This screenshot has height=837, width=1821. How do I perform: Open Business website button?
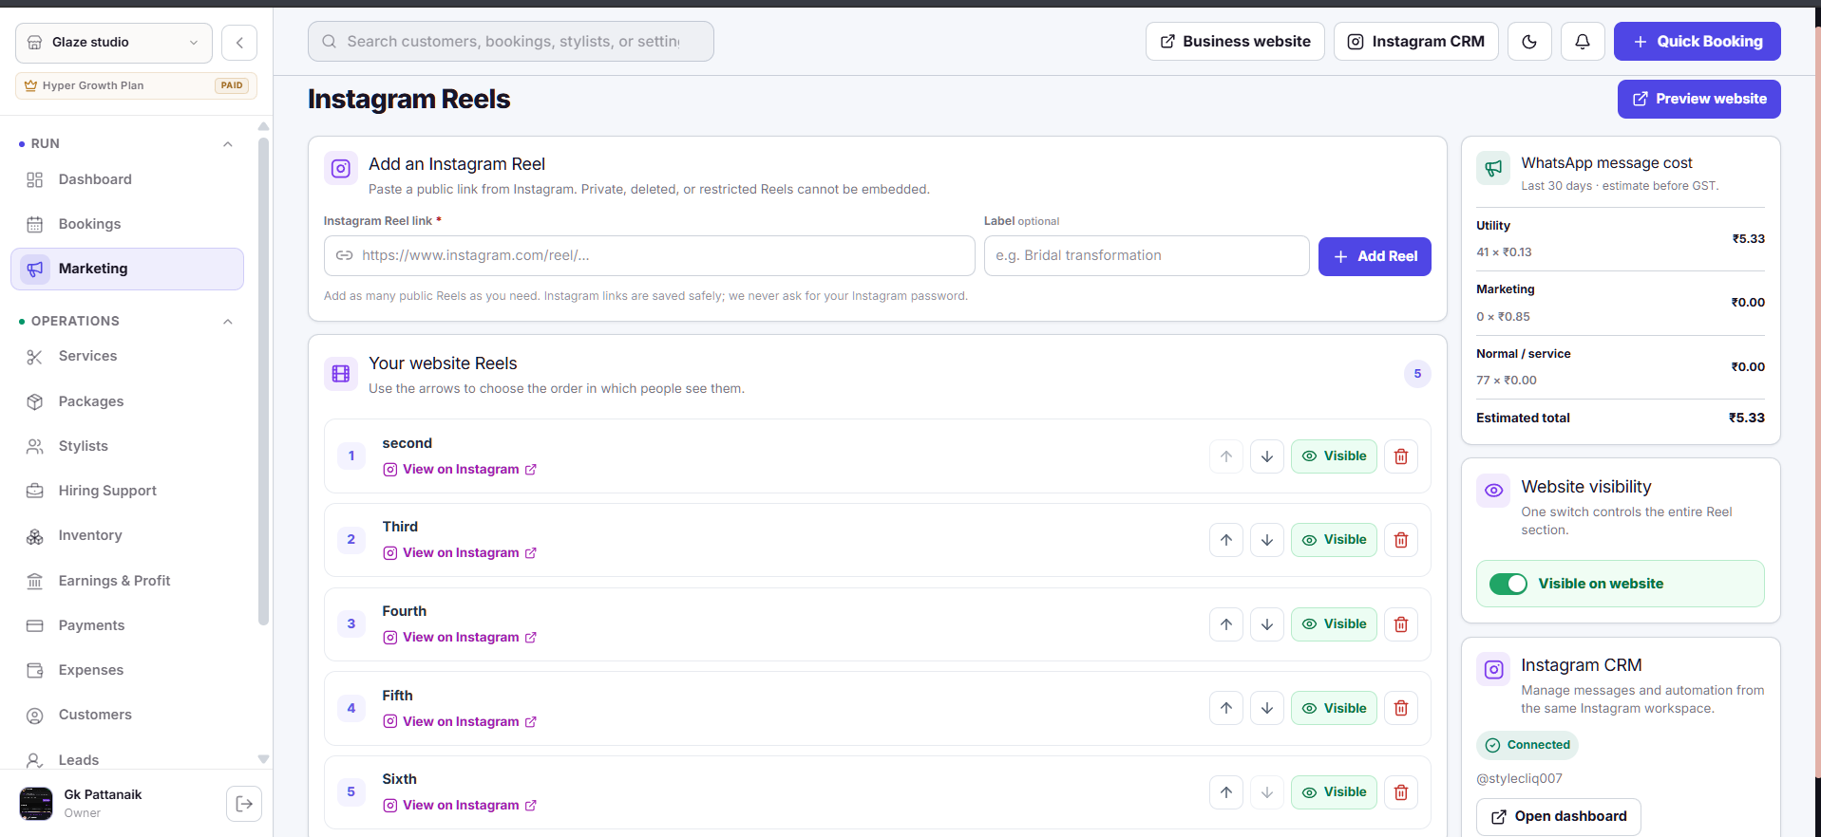1235,42
